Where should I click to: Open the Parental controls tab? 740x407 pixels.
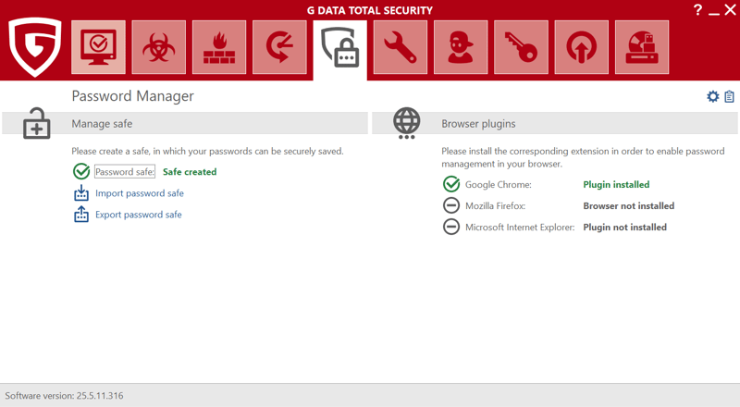(x=461, y=47)
